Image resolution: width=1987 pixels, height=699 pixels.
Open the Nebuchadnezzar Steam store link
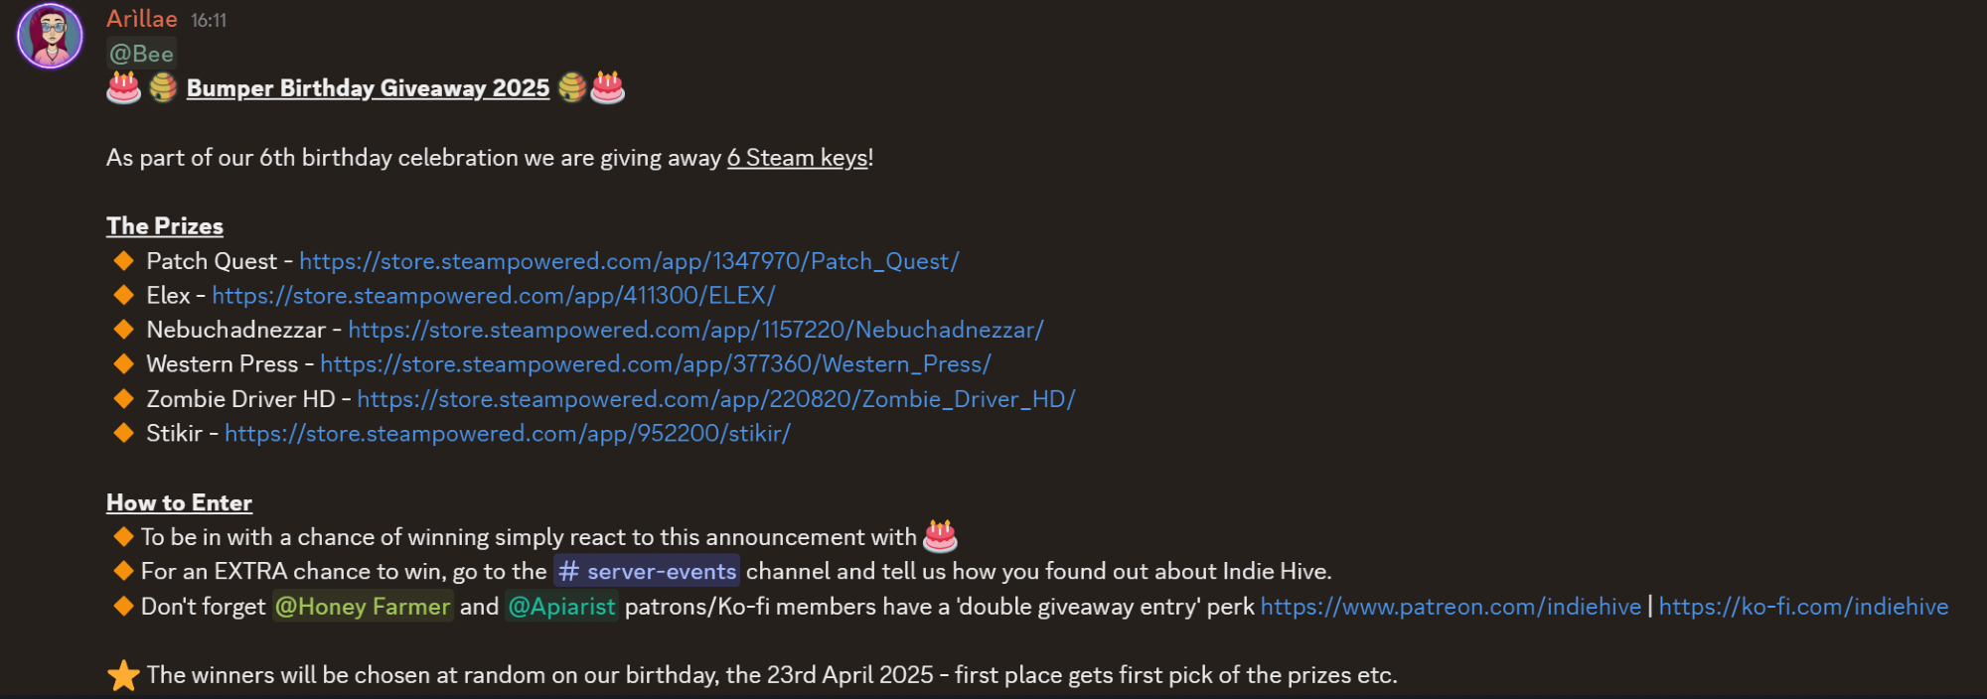[x=694, y=330]
